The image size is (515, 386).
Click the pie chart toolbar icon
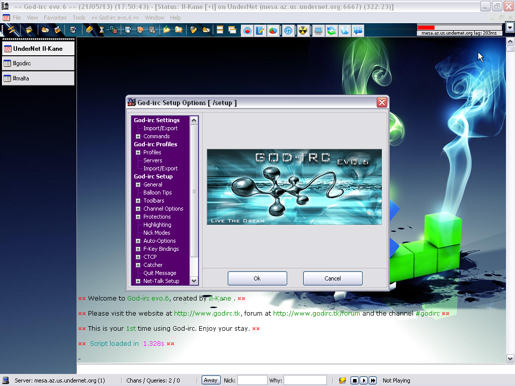point(273,31)
